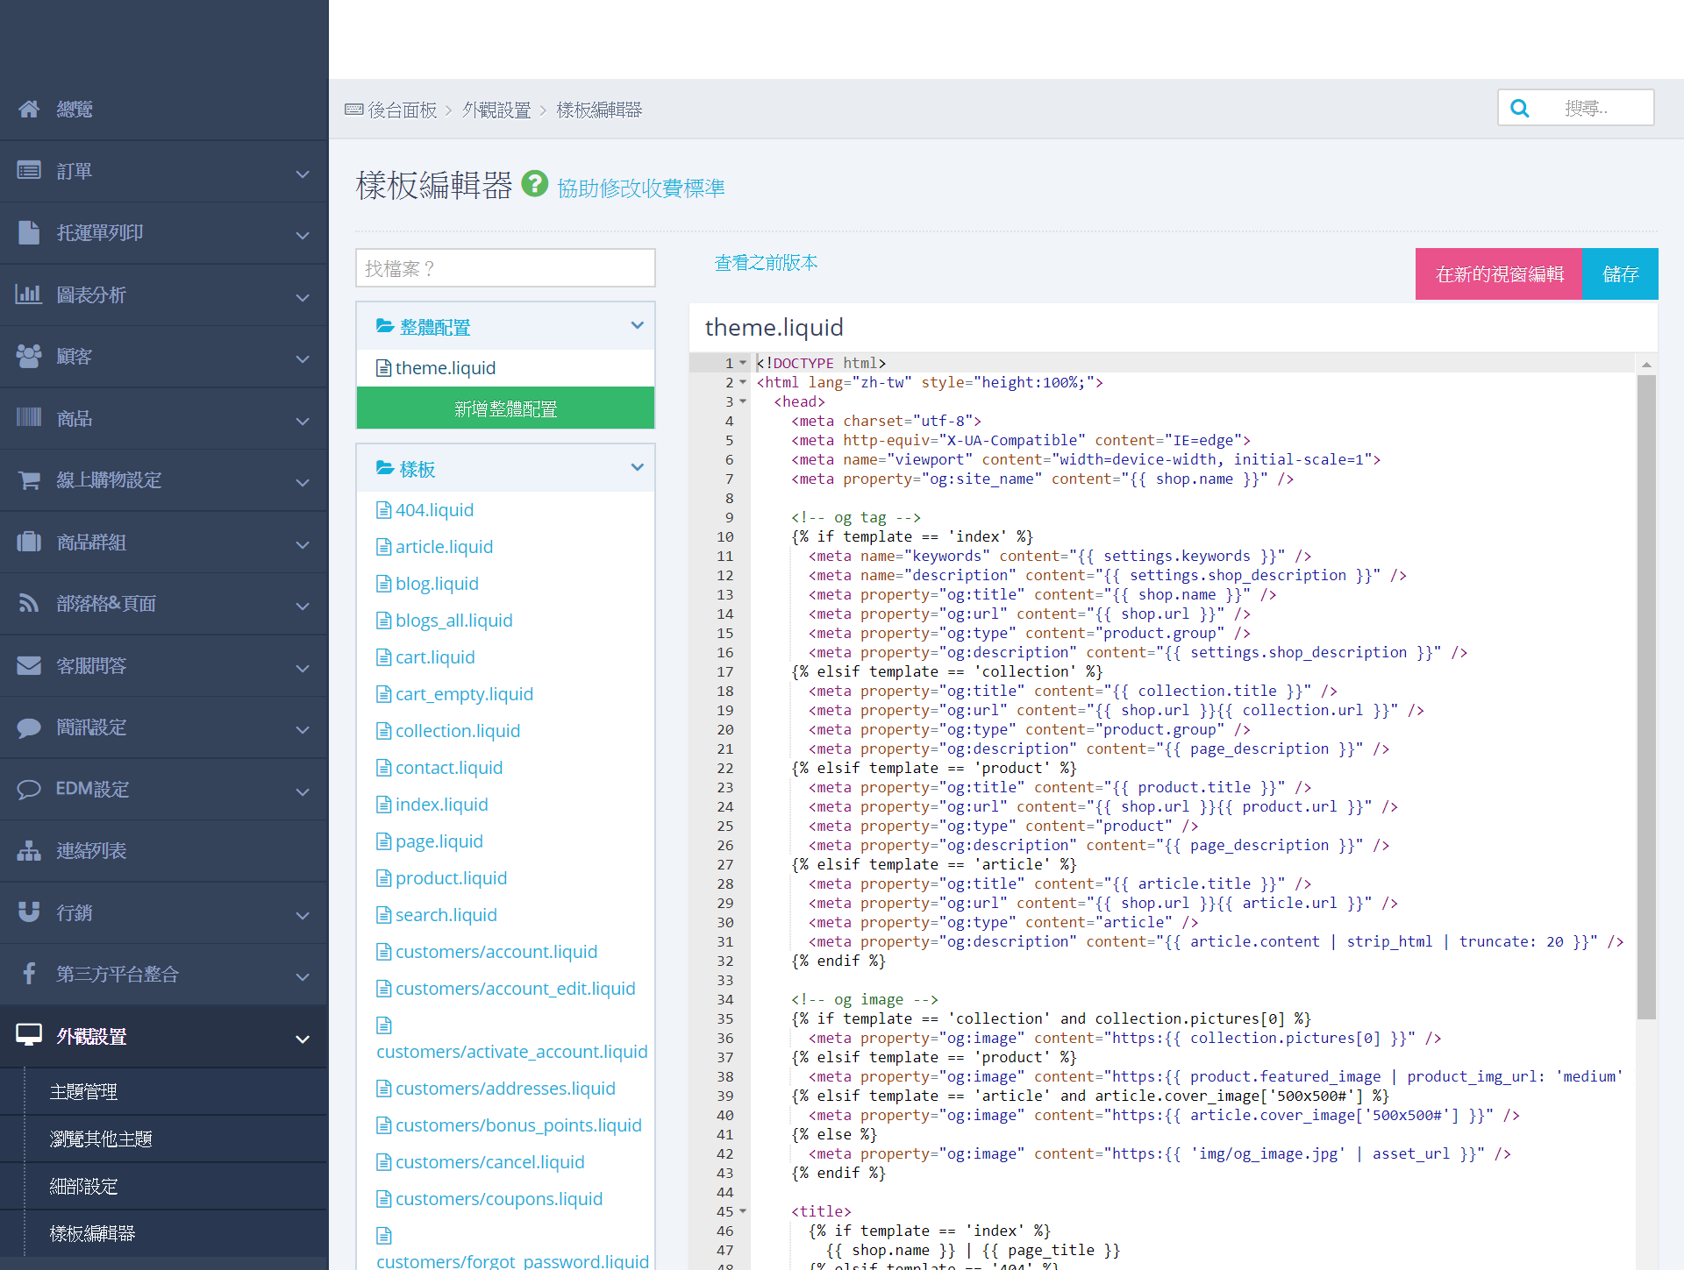
Task: Click the 線上購物設定 shopping cart icon
Action: tap(29, 479)
